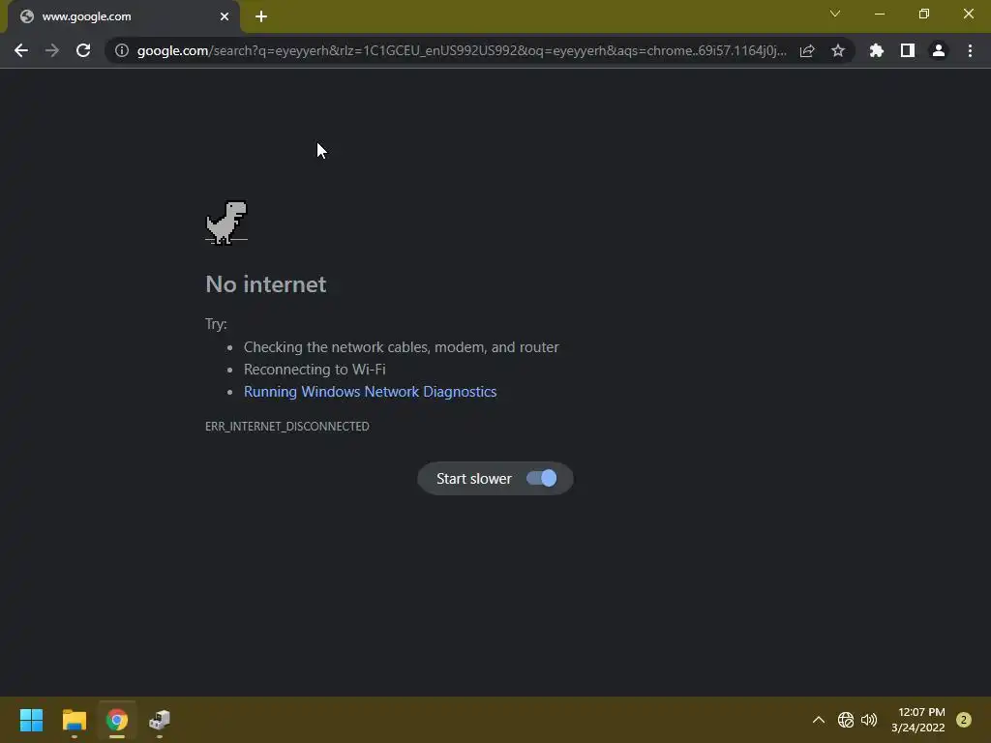Open the network devices taskbar app
Image resolution: width=991 pixels, height=743 pixels.
pos(160,720)
